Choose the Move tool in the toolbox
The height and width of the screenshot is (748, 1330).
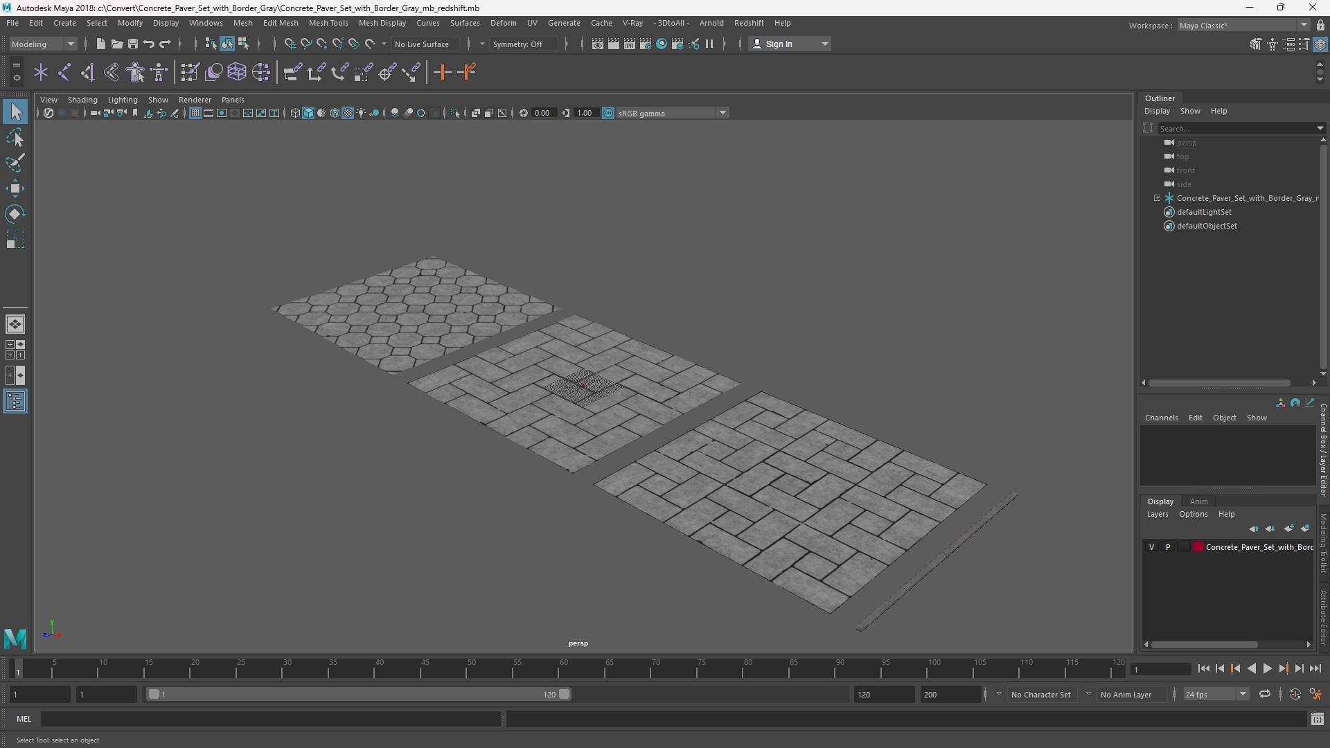(15, 188)
